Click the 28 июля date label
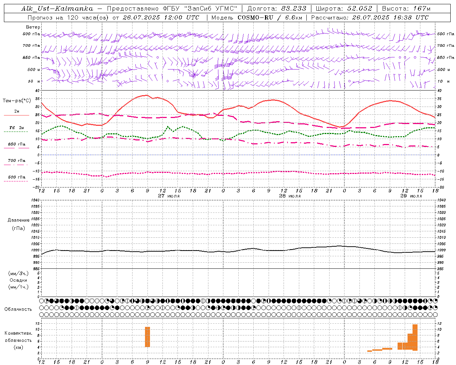456x365 pixels. click(290, 196)
